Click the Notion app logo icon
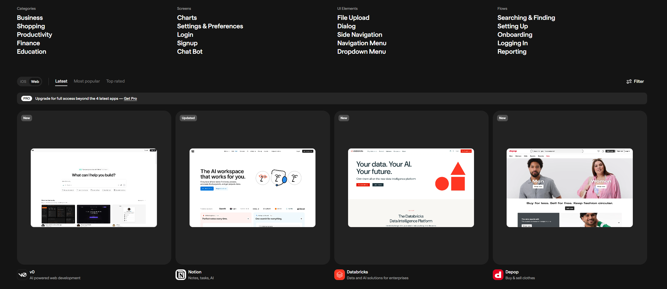This screenshot has height=289, width=667. click(181, 275)
